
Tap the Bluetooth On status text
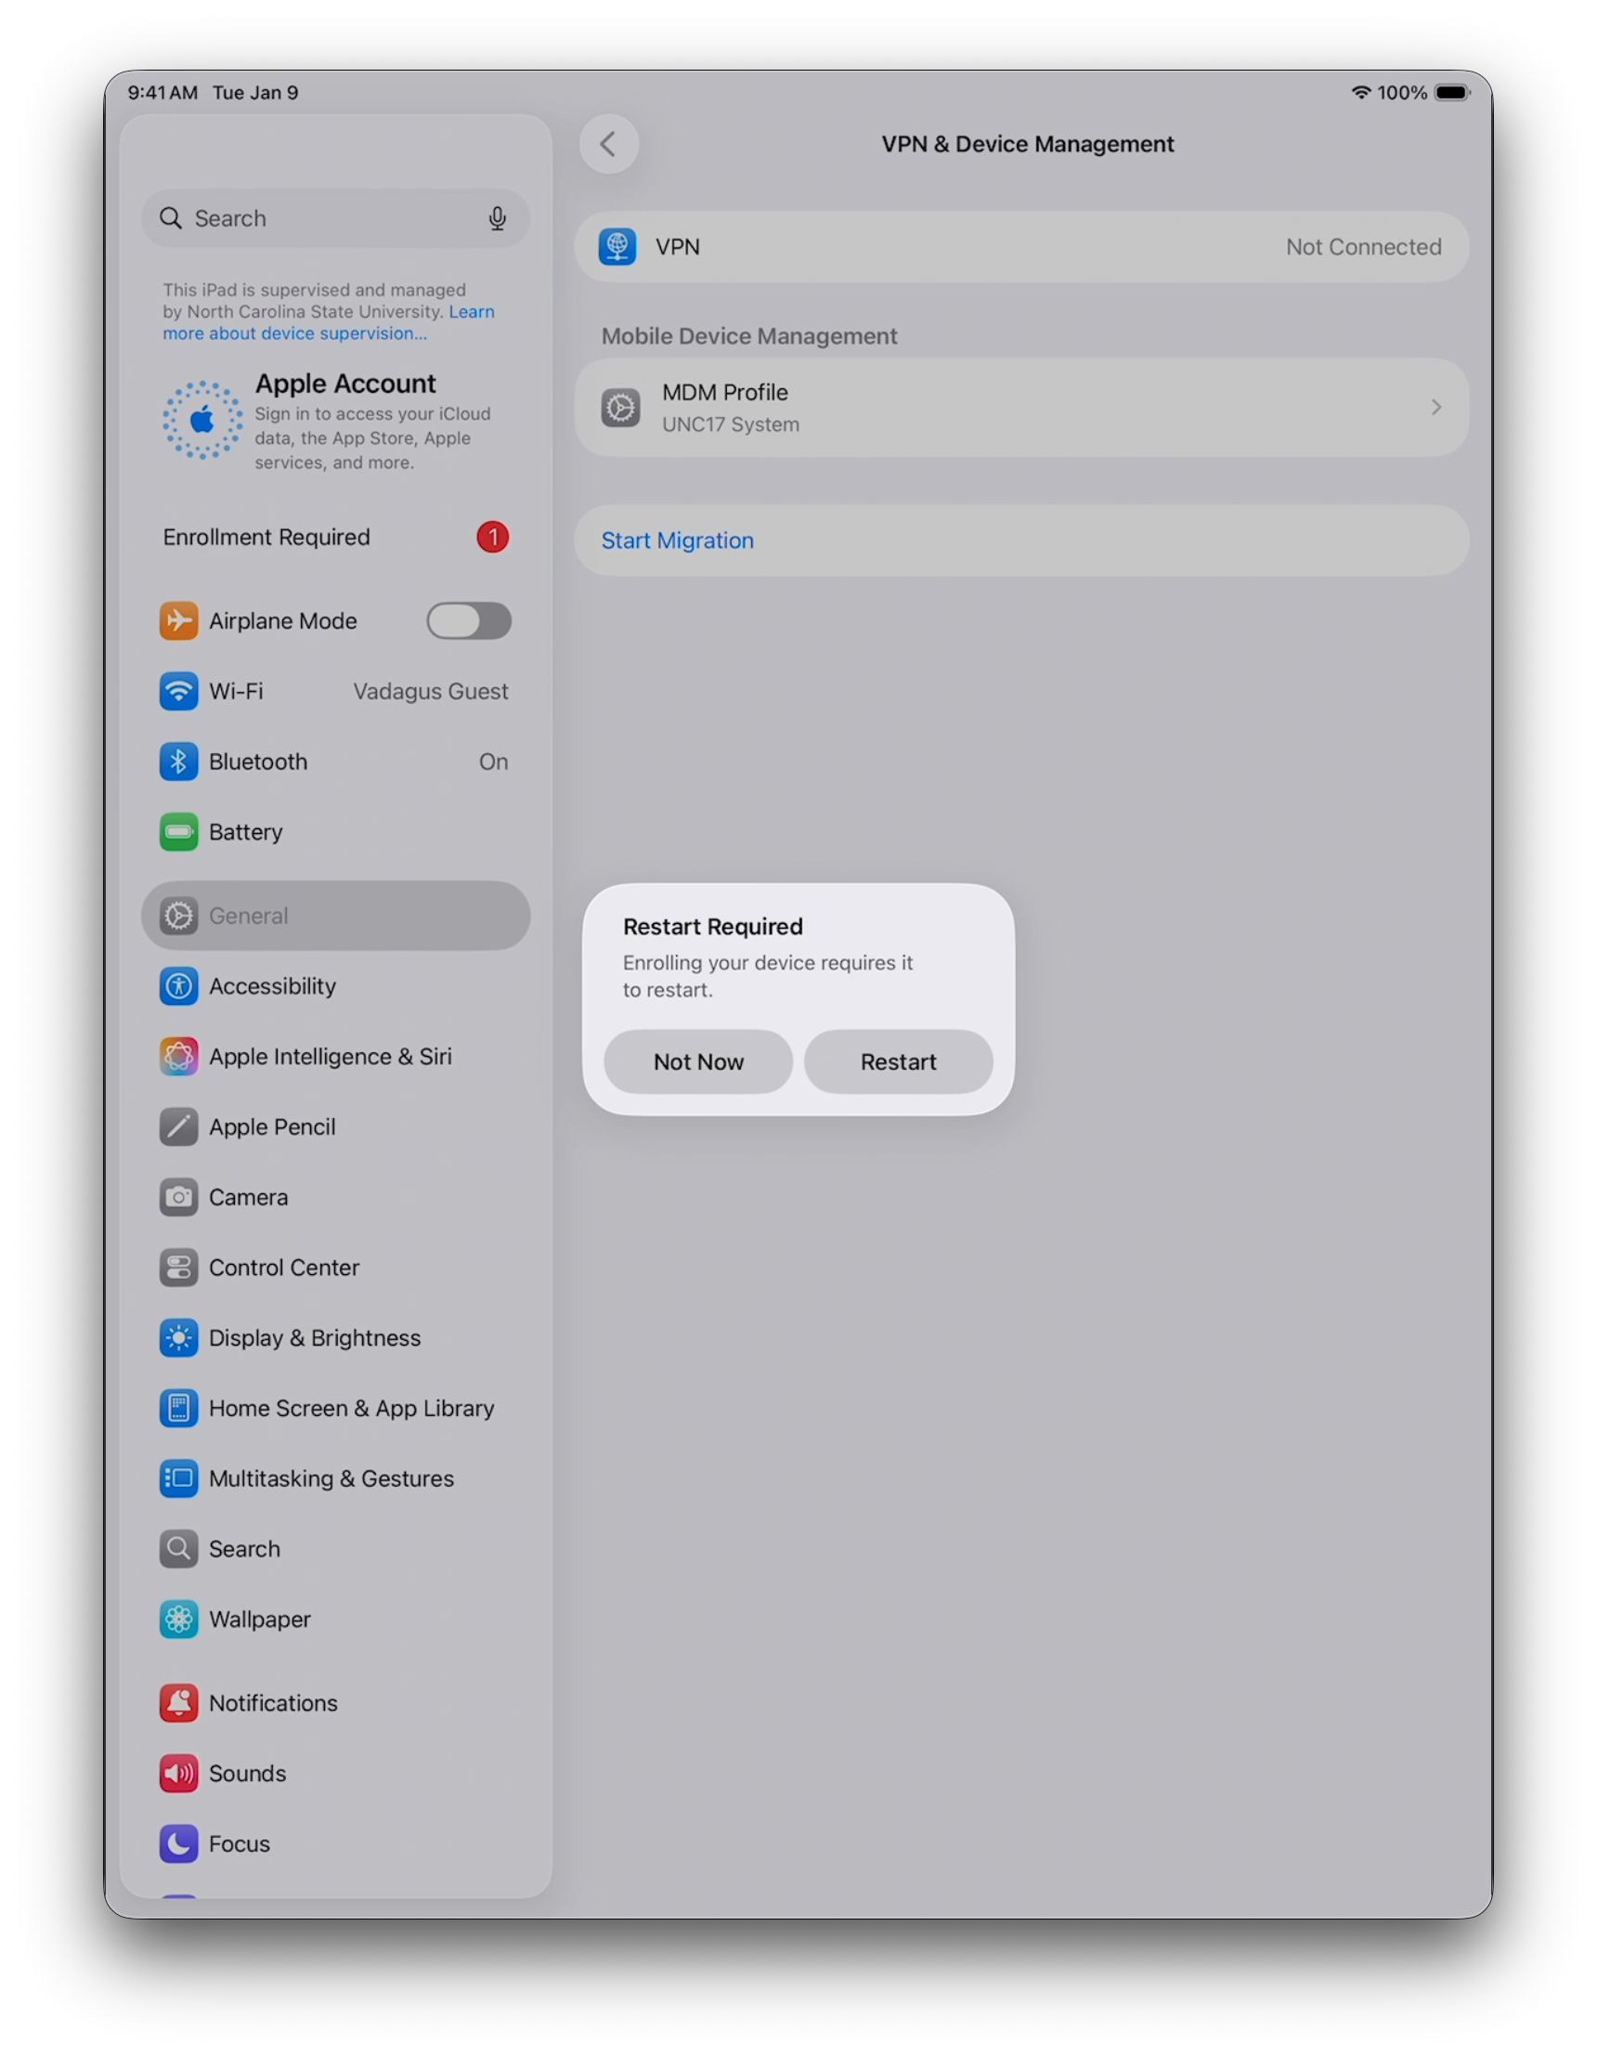(x=494, y=762)
